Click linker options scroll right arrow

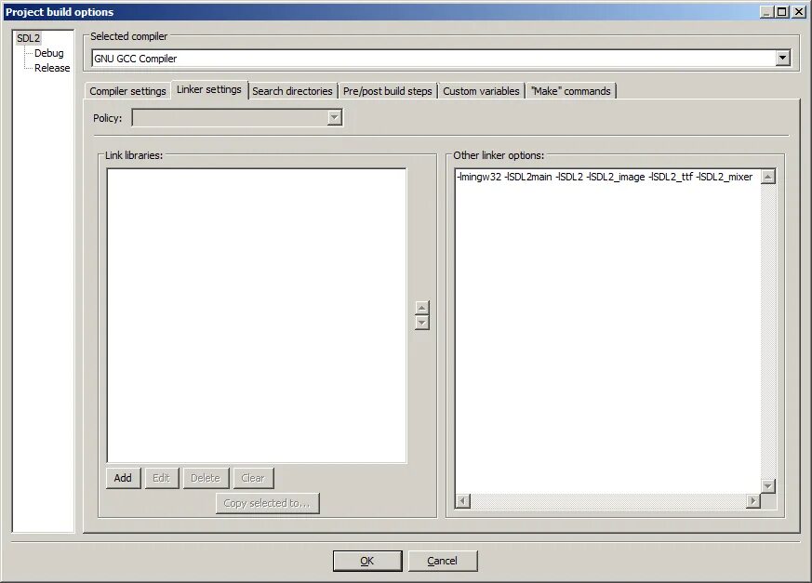tap(753, 500)
